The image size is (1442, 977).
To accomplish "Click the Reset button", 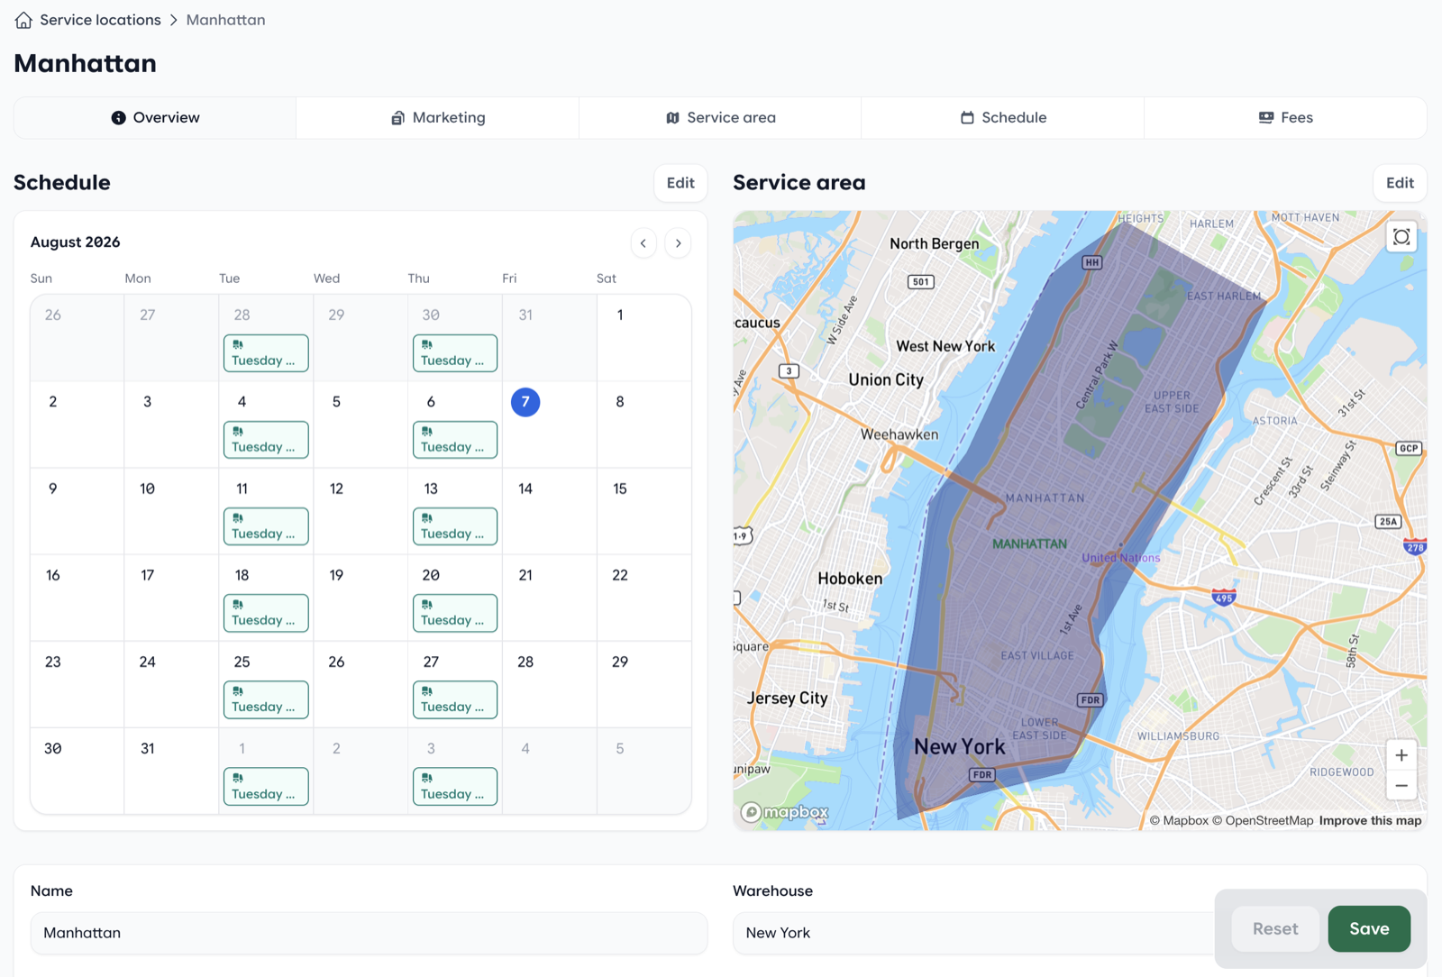I will [x=1275, y=928].
